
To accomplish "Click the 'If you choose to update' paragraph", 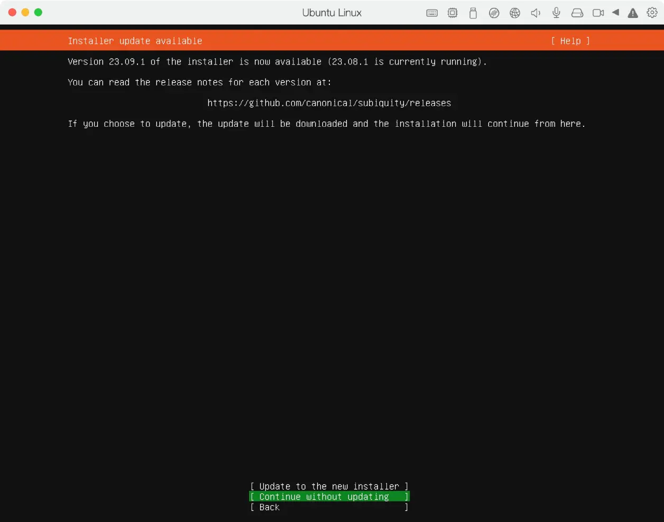I will pos(326,124).
